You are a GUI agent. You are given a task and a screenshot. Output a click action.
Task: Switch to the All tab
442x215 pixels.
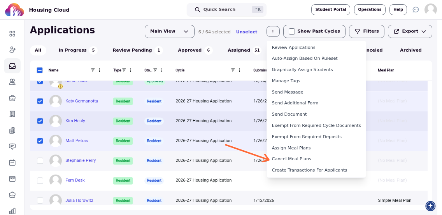click(38, 50)
